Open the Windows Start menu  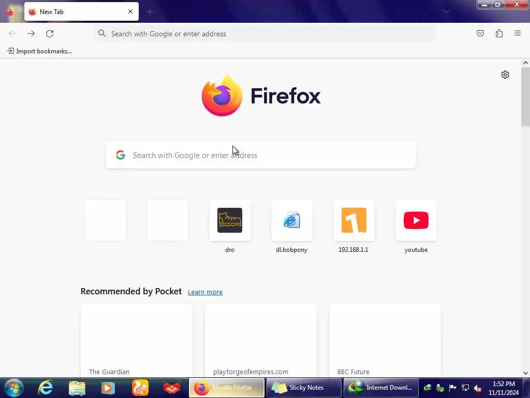[x=13, y=388]
